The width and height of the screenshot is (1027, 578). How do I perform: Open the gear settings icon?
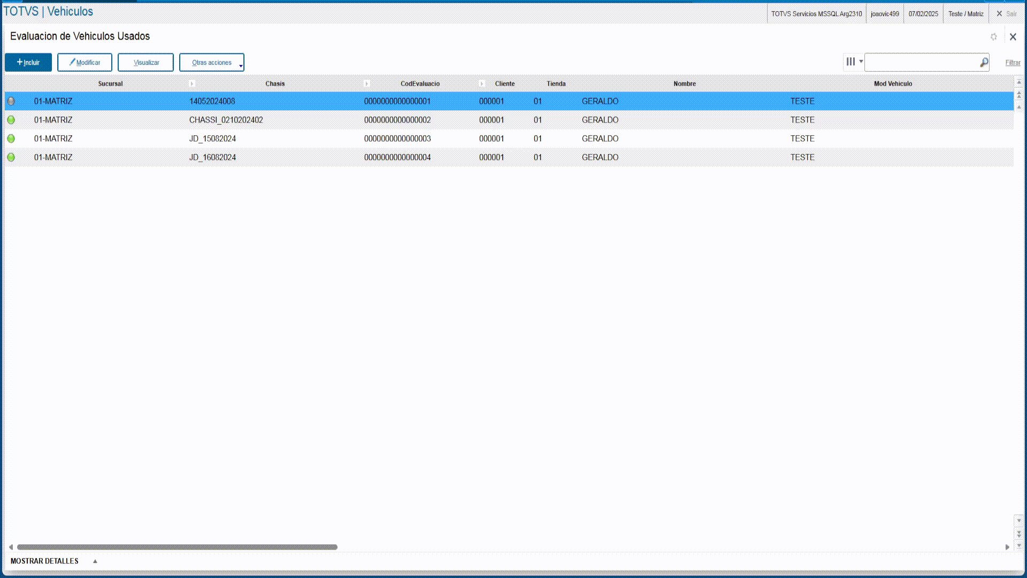[x=993, y=37]
